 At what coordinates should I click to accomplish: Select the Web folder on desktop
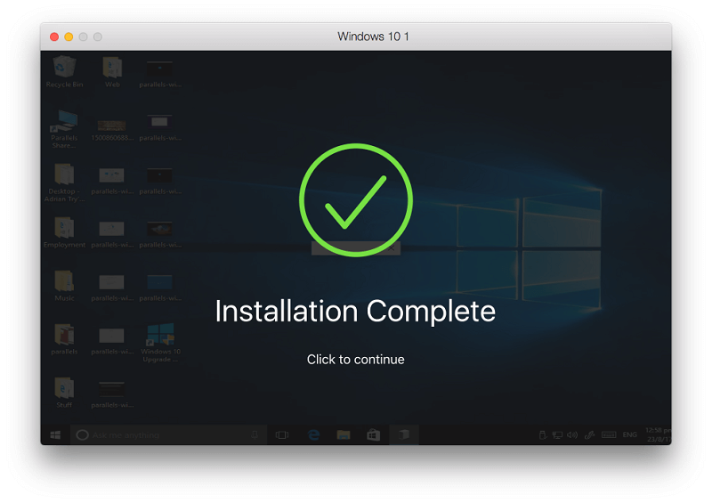(x=112, y=71)
